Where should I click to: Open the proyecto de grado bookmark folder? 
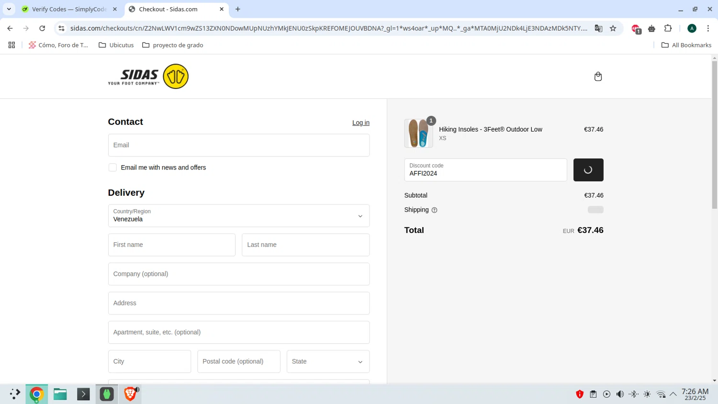pos(173,45)
